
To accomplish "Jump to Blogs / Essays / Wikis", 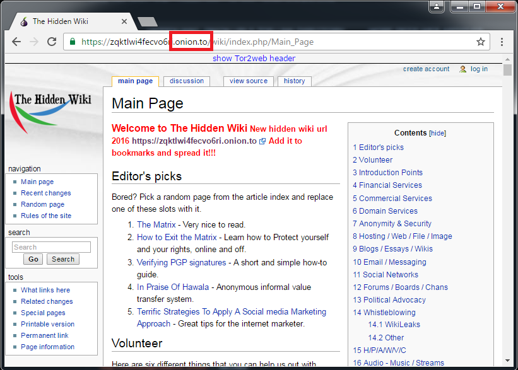I will click(x=393, y=249).
